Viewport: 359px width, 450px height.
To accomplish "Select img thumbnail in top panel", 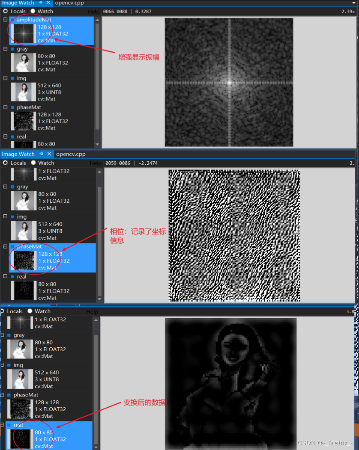I will [x=24, y=92].
